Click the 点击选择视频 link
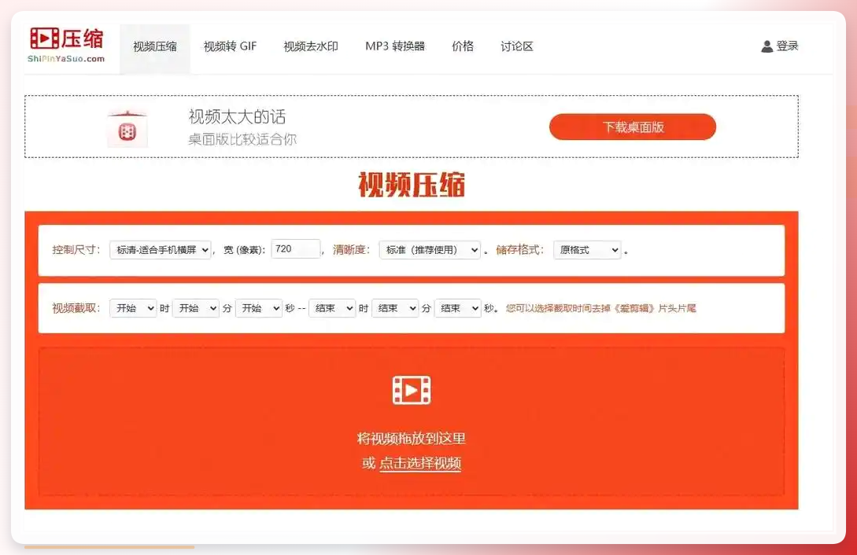 [x=420, y=463]
